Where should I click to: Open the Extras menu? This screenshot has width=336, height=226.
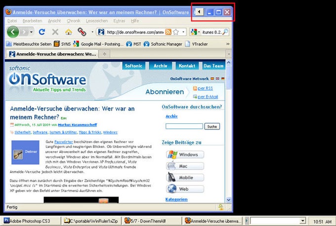tap(119, 21)
